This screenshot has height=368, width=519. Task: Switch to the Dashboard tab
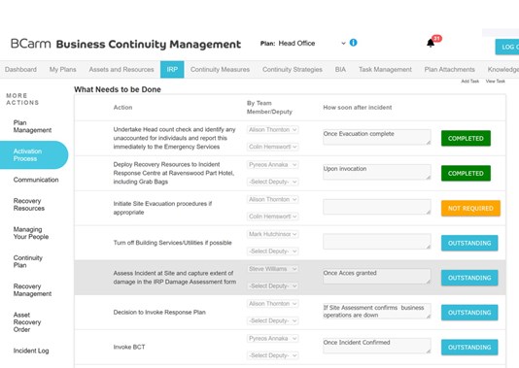20,70
